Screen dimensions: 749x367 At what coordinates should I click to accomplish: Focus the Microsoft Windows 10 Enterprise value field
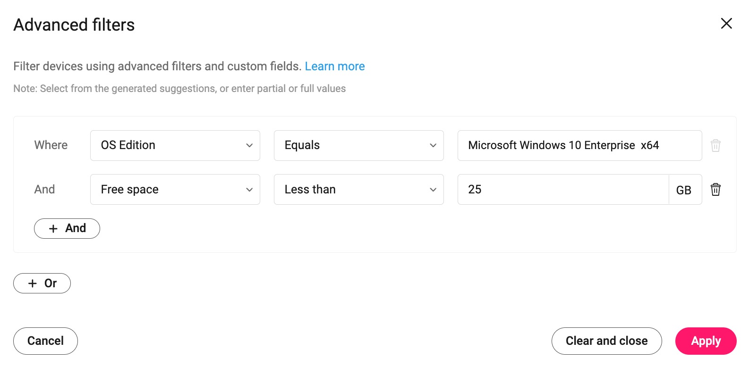[579, 145]
